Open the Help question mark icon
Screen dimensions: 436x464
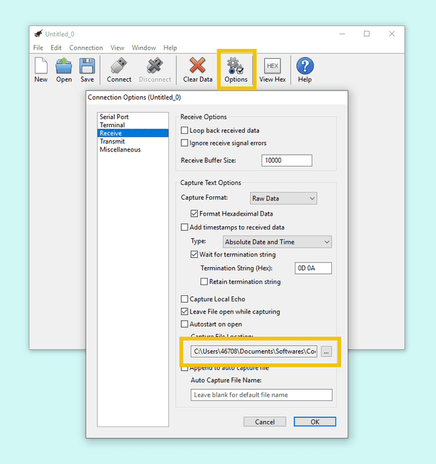[x=305, y=66]
